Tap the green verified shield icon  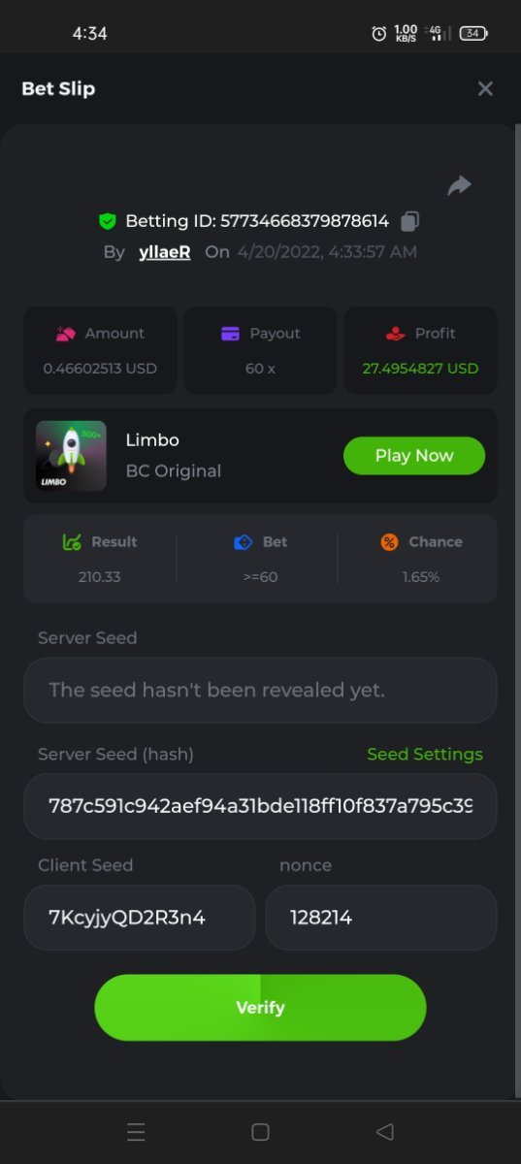pos(108,221)
